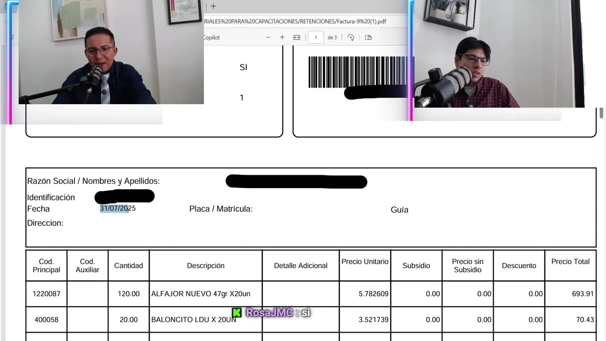
Task: Click the Cod. Auxiliar column header
Action: point(88,266)
